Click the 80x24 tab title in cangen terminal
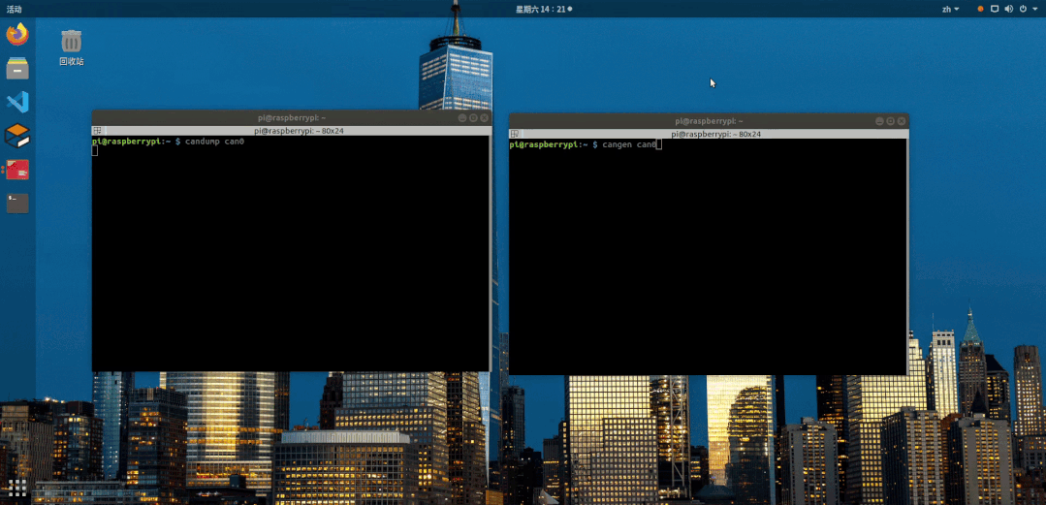The image size is (1046, 505). click(715, 134)
